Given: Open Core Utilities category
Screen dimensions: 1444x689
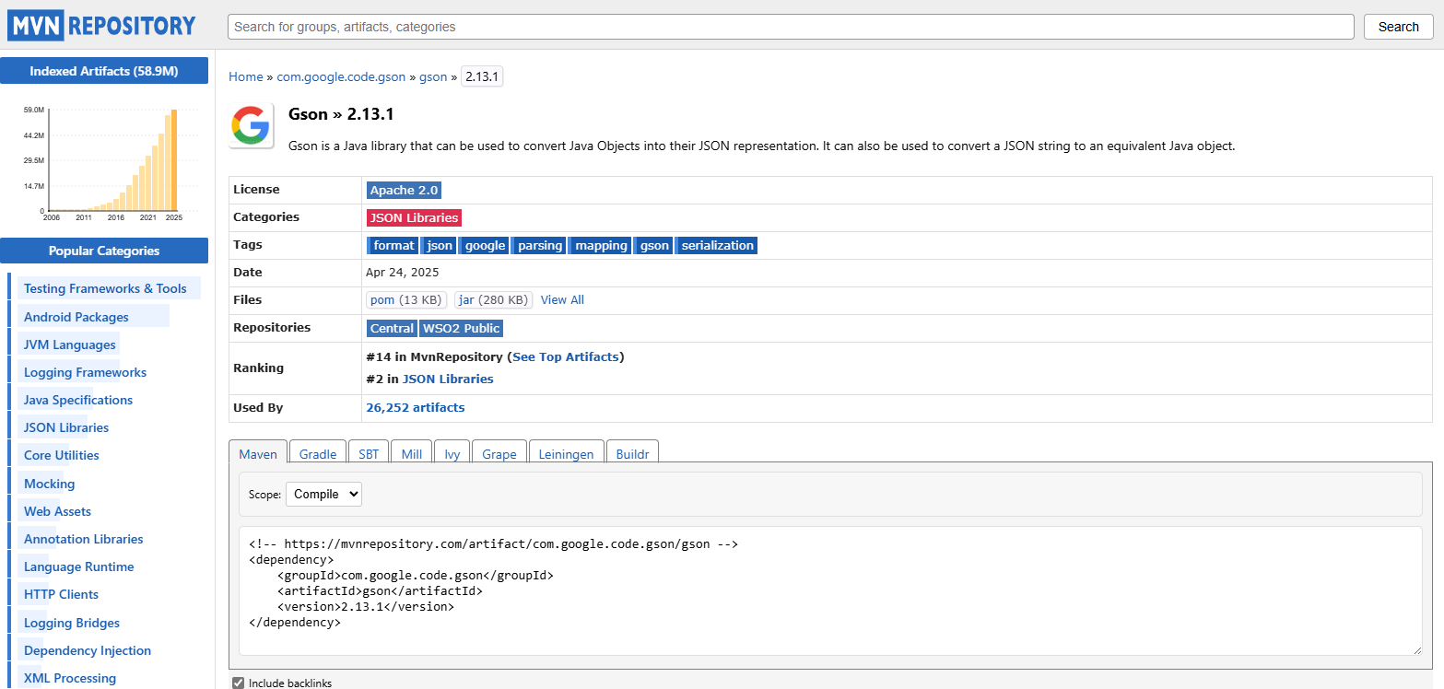Looking at the screenshot, I should coord(61,455).
